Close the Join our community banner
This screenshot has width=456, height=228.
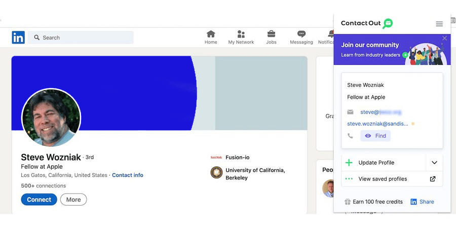[444, 38]
